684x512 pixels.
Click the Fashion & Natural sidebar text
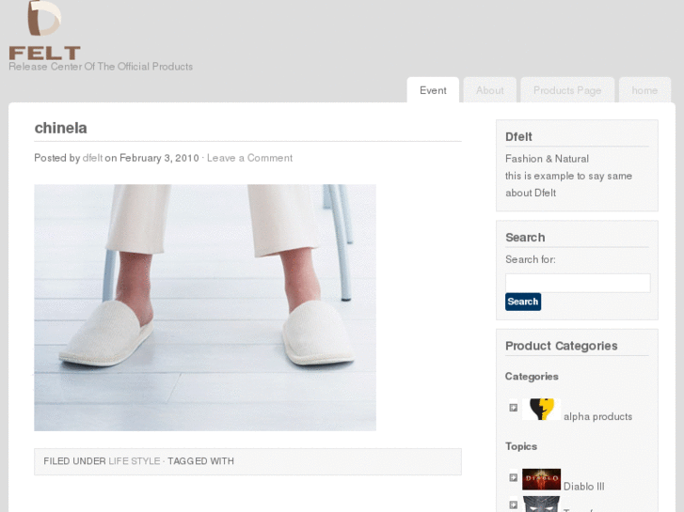[x=547, y=159]
